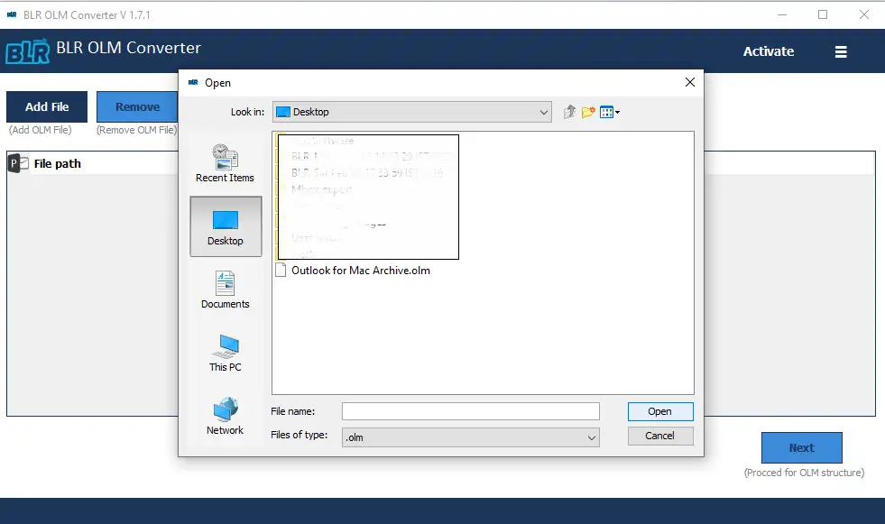Image resolution: width=885 pixels, height=524 pixels.
Task: Select the Recent Items sidebar icon
Action: 225,162
